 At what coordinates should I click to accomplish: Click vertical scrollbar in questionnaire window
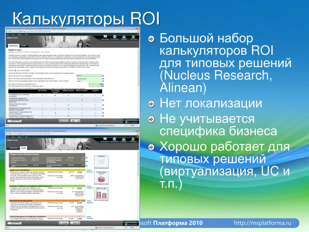[x=138, y=83]
